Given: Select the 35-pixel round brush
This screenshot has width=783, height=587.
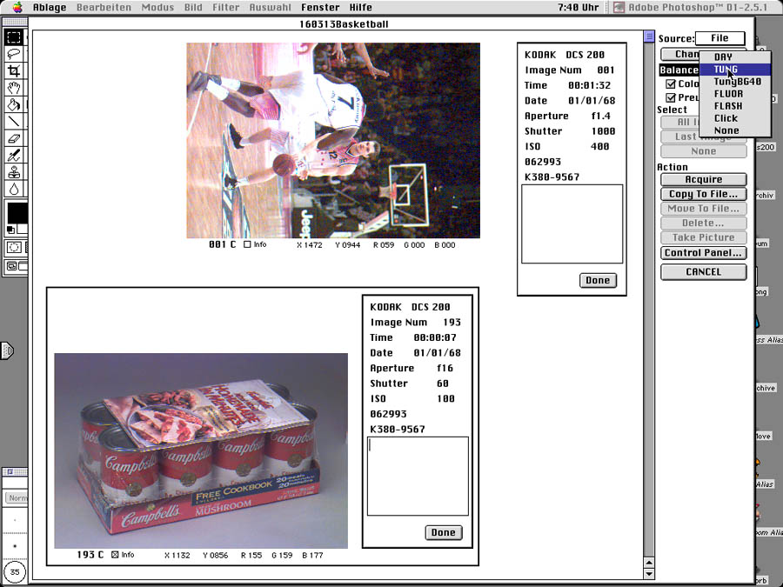Looking at the screenshot, I should tap(15, 572).
